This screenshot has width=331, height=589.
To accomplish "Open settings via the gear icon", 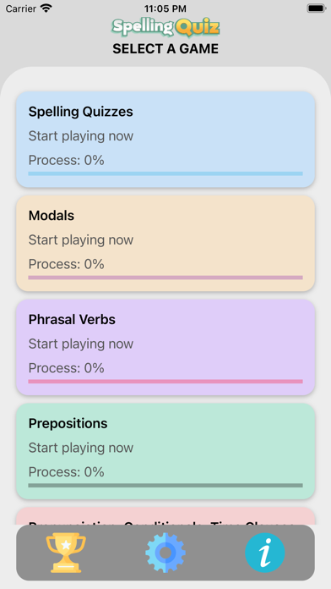I will (x=165, y=553).
